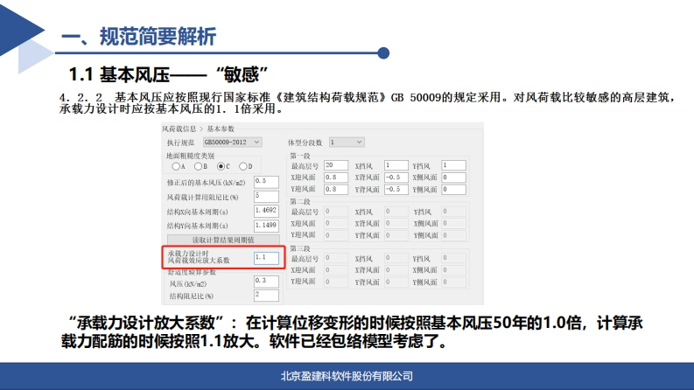Click the 结构X向基本周期 value box

click(x=266, y=211)
